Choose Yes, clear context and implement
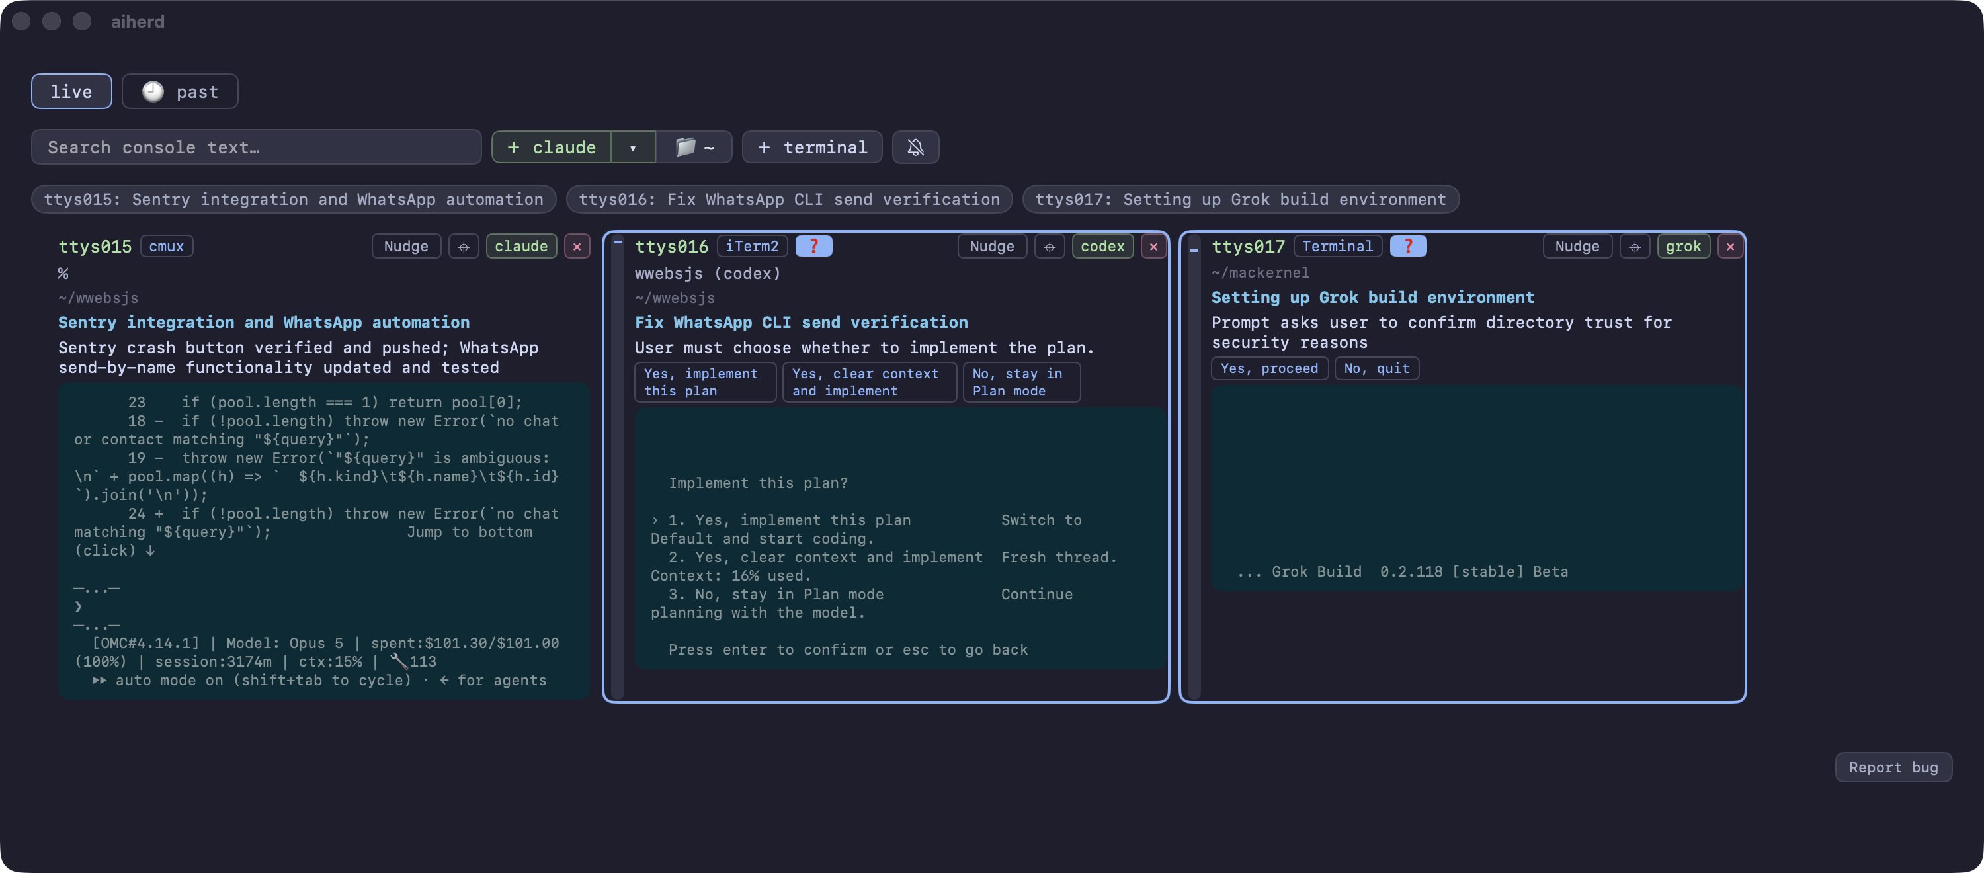1984x873 pixels. pyautogui.click(x=870, y=382)
